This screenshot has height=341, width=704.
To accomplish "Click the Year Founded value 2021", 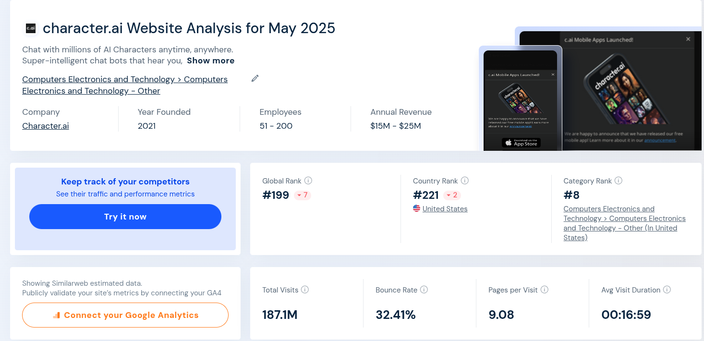I will coord(146,126).
